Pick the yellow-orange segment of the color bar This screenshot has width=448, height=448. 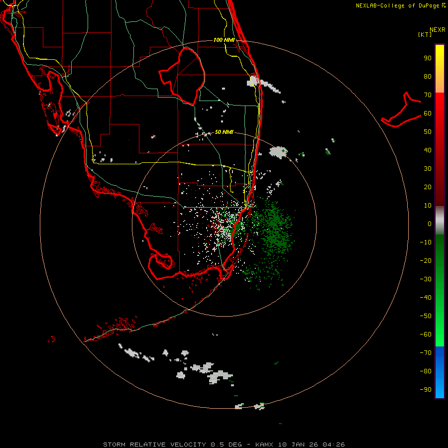click(440, 69)
